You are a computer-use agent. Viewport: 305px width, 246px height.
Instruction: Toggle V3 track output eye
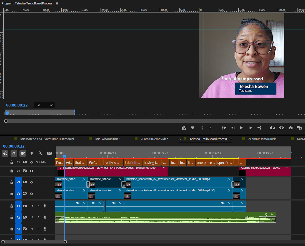[31, 171]
